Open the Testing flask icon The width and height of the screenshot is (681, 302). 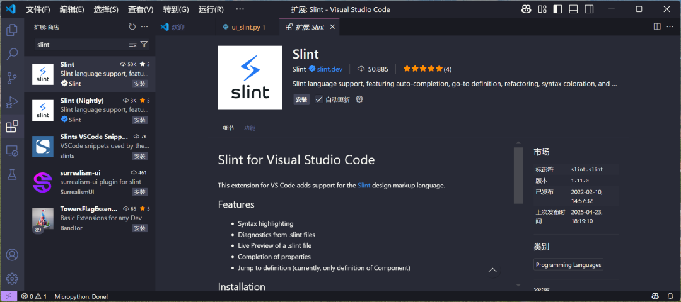click(12, 175)
